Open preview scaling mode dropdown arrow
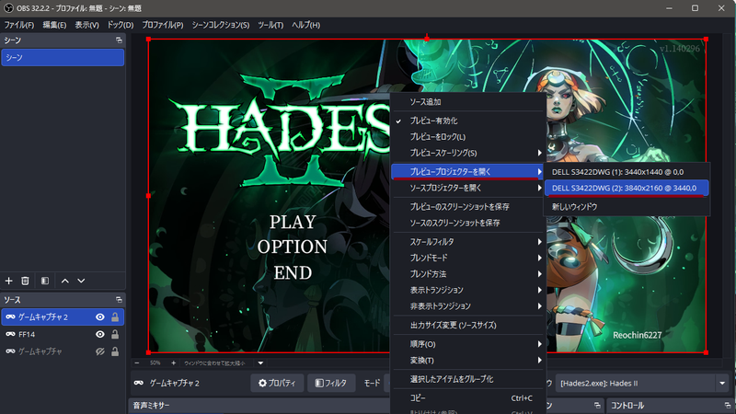Viewport: 736px width, 414px height. click(260, 362)
